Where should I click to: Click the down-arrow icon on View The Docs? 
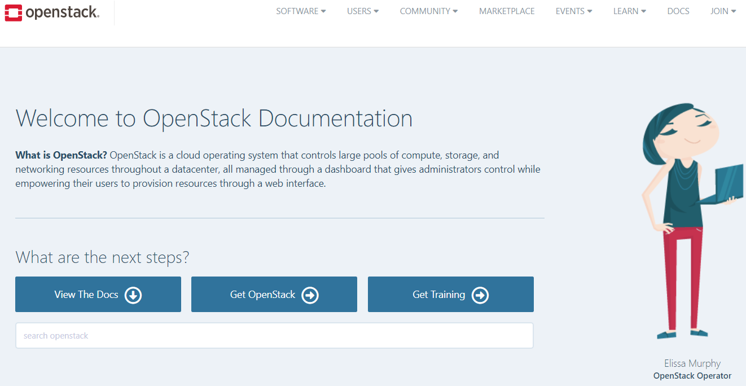133,295
